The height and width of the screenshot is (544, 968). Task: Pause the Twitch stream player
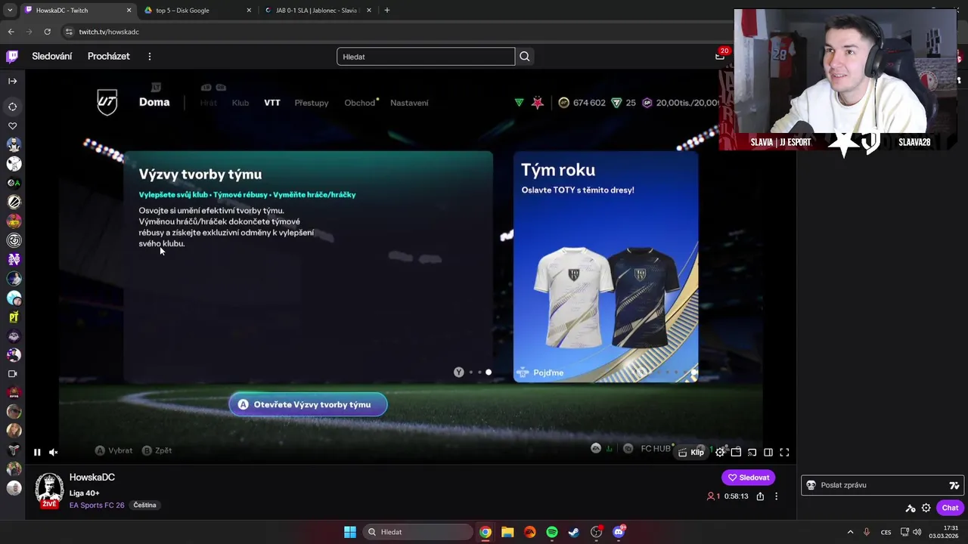click(36, 453)
